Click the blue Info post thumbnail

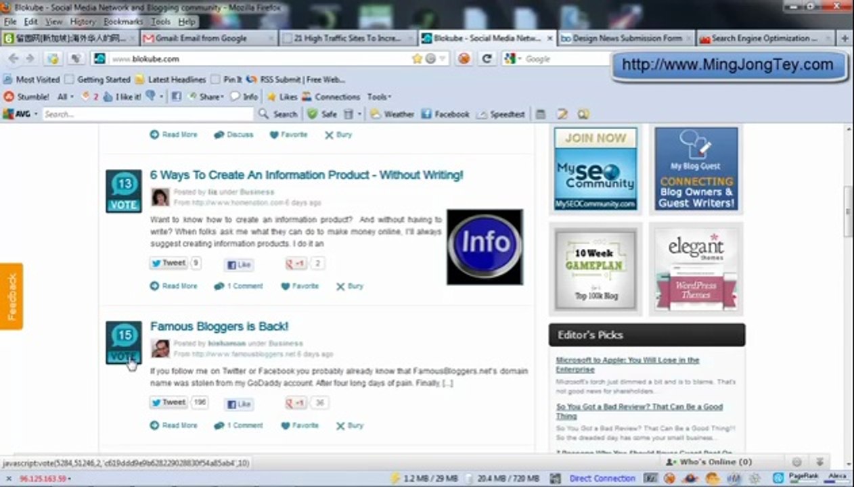pos(485,247)
